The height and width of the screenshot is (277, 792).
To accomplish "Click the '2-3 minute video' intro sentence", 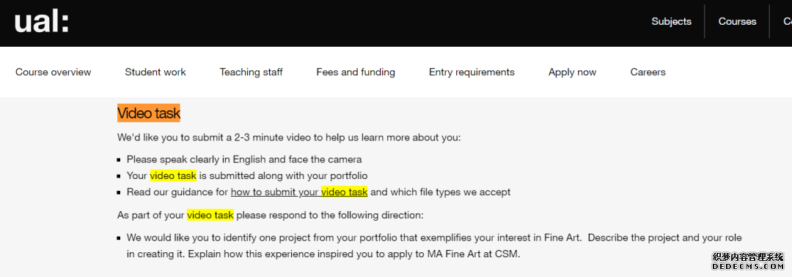I will pos(289,137).
